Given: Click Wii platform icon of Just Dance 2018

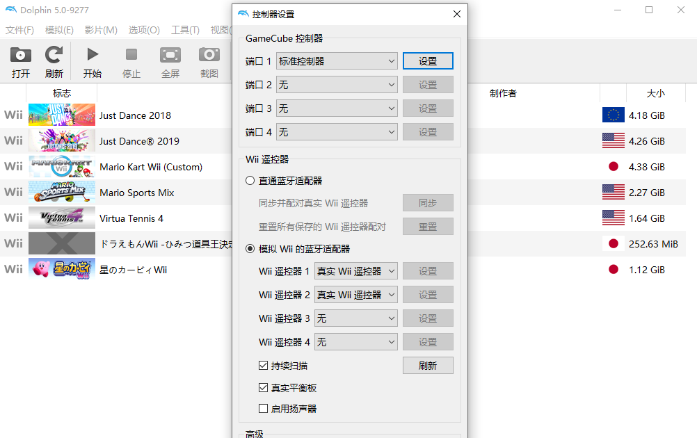Looking at the screenshot, I should [13, 115].
